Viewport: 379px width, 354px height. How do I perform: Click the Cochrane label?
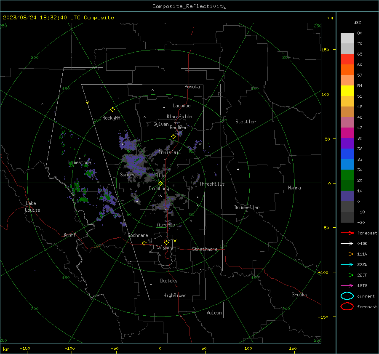pos(138,235)
